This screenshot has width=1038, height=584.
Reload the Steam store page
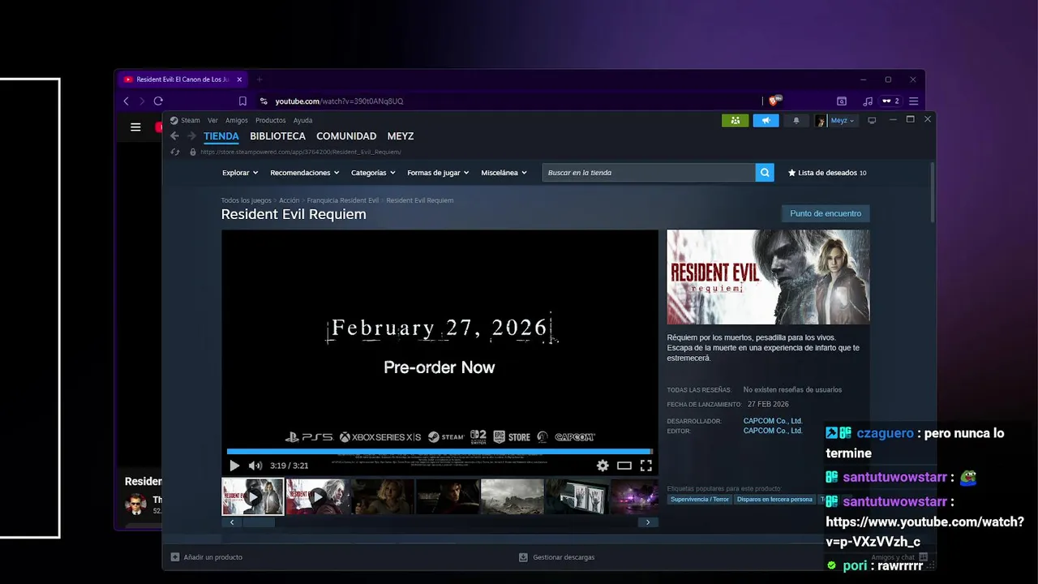pyautogui.click(x=175, y=152)
